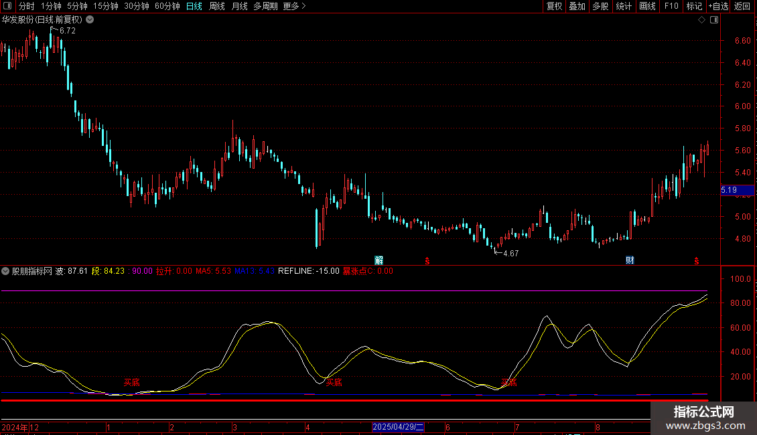Click the 统计 statistics button
The height and width of the screenshot is (435, 757).
(624, 6)
